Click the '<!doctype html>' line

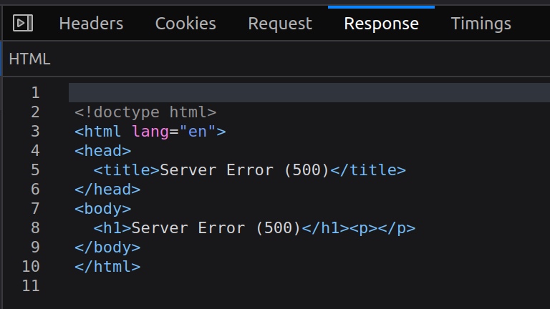click(x=145, y=112)
